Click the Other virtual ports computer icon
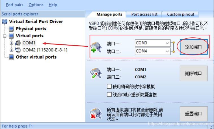The image size is (214, 129). click(x=11, y=57)
